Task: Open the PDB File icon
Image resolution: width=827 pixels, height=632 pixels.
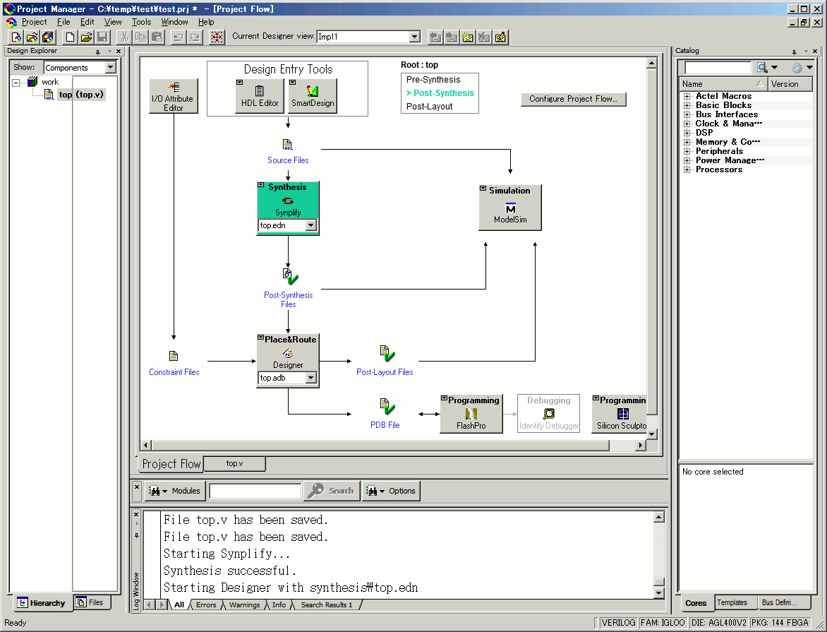Action: pyautogui.click(x=387, y=406)
